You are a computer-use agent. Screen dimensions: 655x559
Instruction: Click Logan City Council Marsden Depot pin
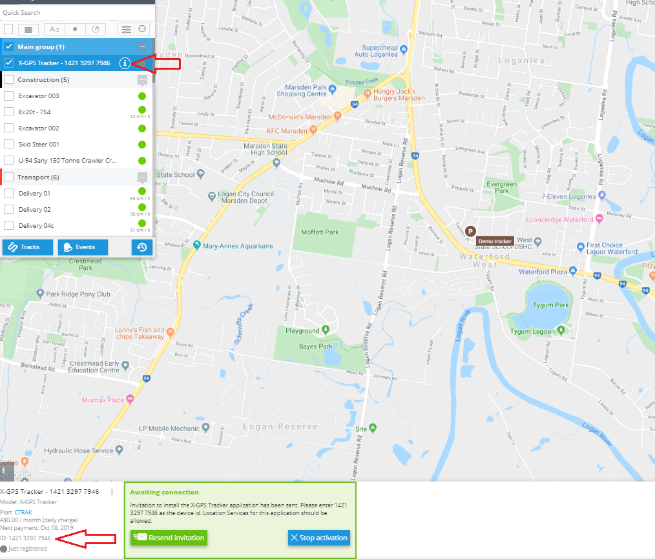(212, 196)
